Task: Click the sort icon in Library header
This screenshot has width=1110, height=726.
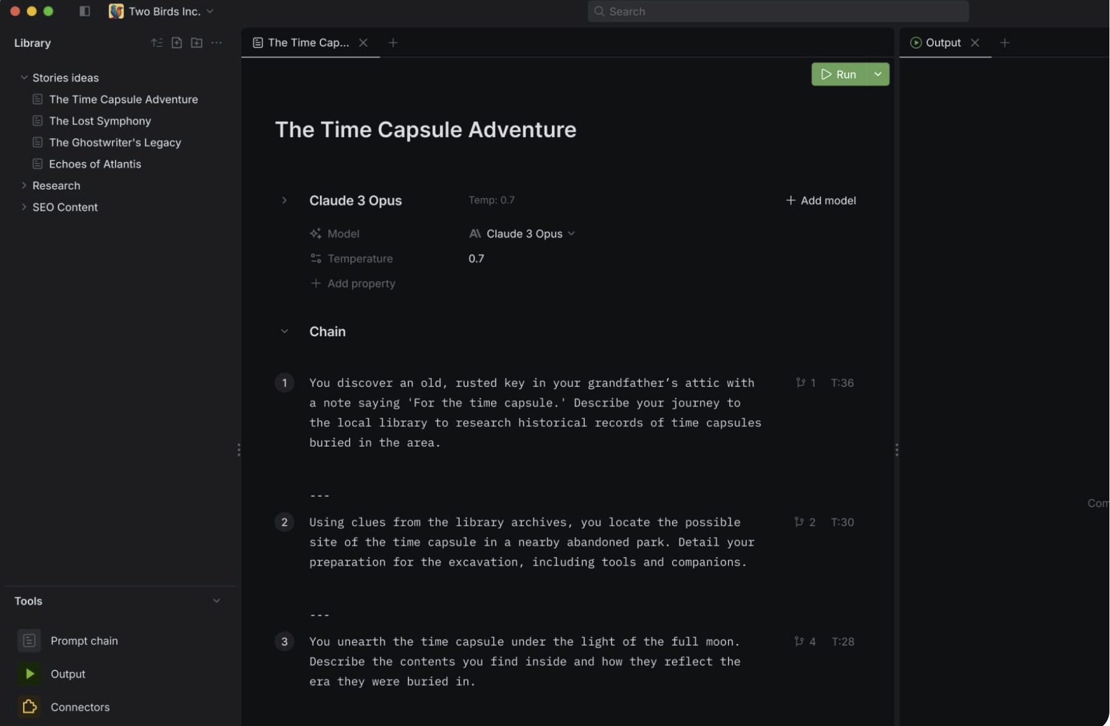Action: (157, 43)
